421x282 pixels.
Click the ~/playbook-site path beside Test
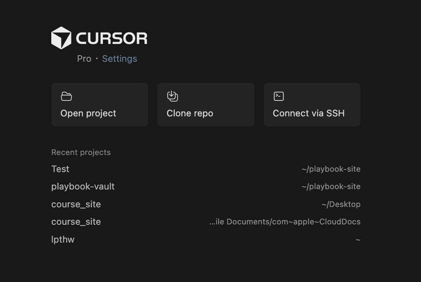click(x=331, y=169)
